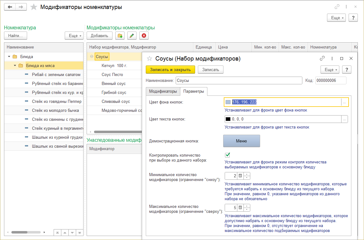The width and height of the screenshot is (364, 240).
Task: Select the Параметры tab
Action: point(194,91)
